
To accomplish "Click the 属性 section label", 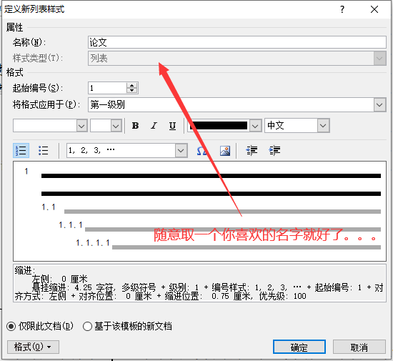I will tap(14, 27).
